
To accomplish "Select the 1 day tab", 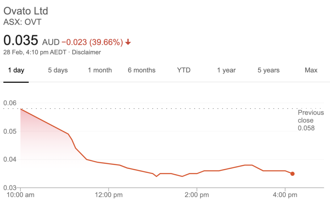I will pyautogui.click(x=16, y=70).
